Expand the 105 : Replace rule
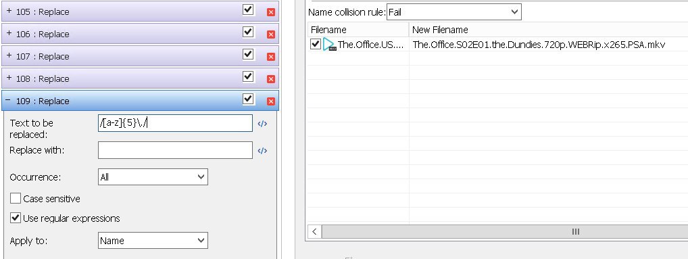The height and width of the screenshot is (259, 688). 9,11
